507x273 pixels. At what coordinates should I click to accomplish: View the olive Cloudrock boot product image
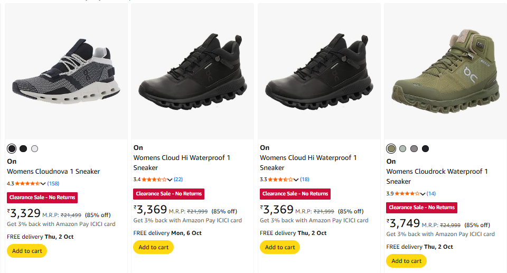[x=445, y=71]
